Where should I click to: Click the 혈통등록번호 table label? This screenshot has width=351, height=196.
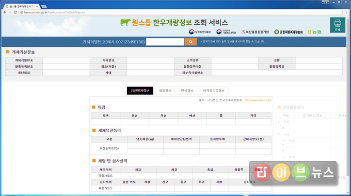[24, 67]
